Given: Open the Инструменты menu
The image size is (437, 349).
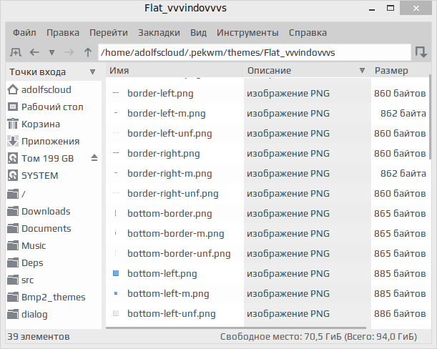Looking at the screenshot, I should pyautogui.click(x=247, y=33).
